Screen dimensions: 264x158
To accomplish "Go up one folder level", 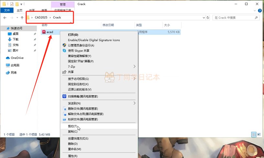I will (x=22, y=18).
